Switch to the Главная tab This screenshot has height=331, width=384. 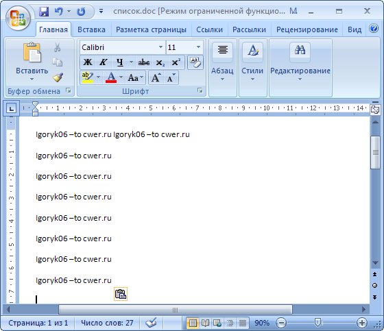pos(53,29)
